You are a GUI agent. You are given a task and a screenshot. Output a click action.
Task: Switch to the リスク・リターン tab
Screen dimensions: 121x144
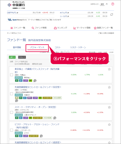78,47
